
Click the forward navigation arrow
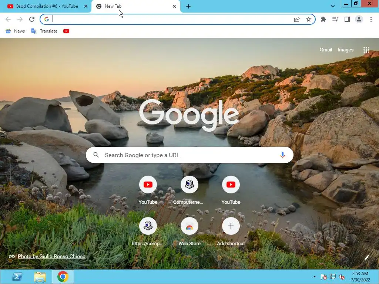pyautogui.click(x=20, y=19)
